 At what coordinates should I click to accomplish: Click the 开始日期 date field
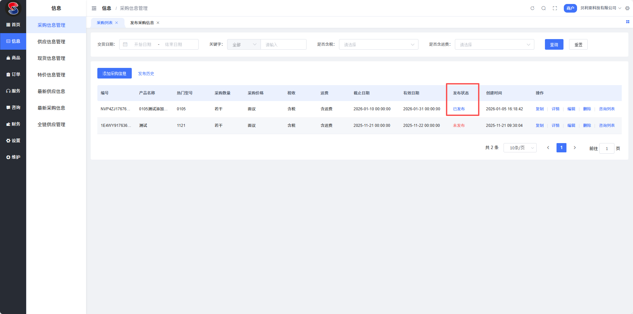coord(143,45)
